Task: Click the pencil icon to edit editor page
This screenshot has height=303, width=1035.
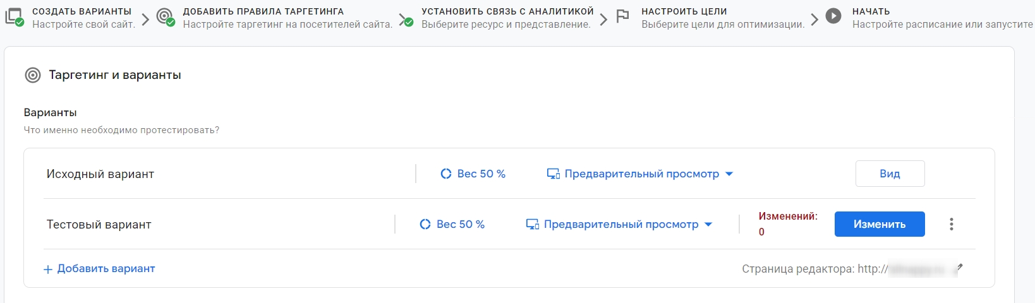Action: click(x=959, y=268)
